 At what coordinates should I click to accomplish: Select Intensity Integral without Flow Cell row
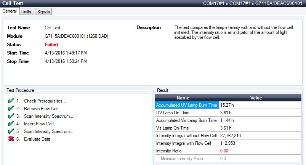(187, 136)
